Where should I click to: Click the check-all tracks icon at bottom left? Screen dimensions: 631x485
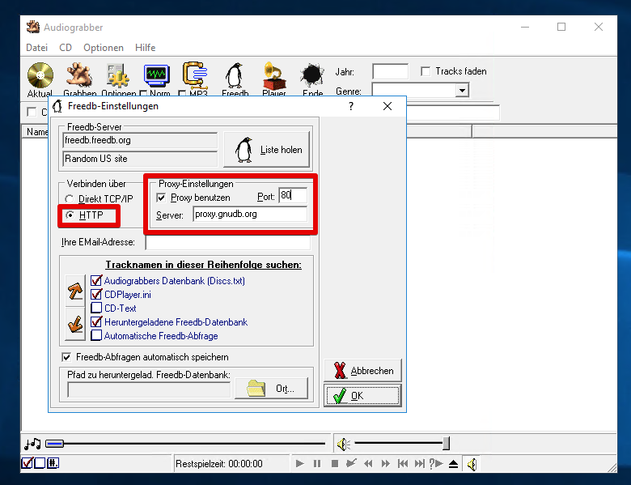point(27,463)
